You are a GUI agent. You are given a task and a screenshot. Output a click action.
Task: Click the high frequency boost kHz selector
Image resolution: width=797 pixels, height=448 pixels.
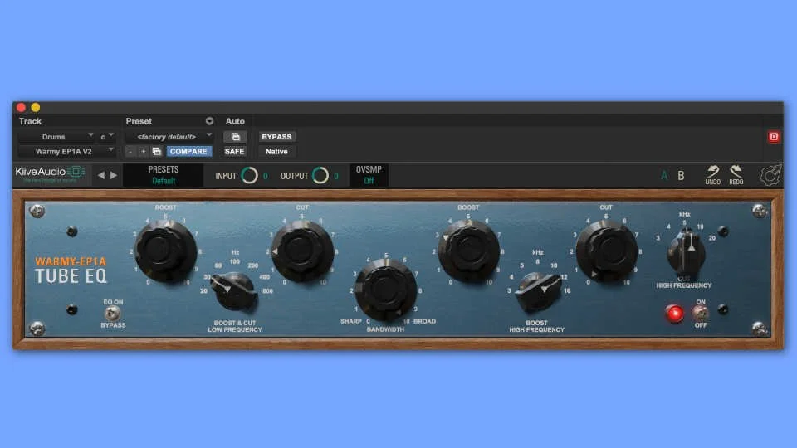point(537,291)
